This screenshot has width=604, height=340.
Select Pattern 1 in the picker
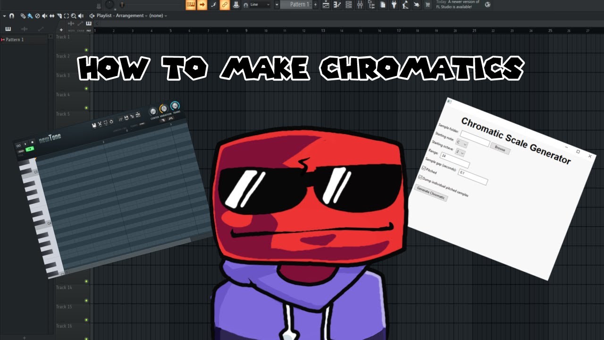pos(14,40)
